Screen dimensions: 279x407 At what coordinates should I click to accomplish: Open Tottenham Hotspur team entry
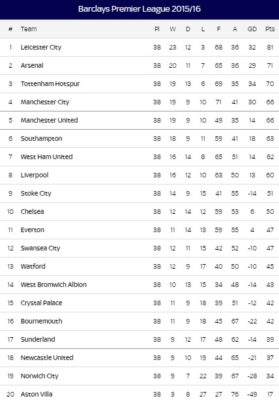click(x=50, y=84)
